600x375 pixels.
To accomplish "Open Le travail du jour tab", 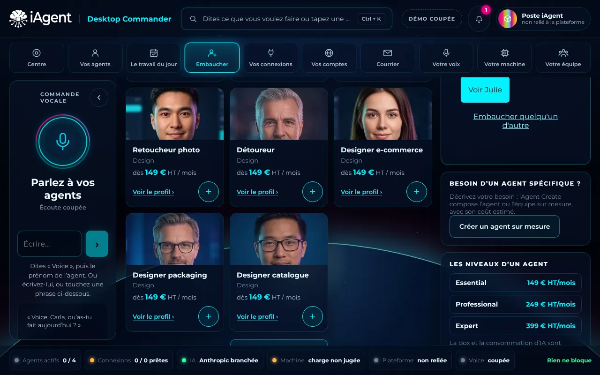I will coord(154,58).
